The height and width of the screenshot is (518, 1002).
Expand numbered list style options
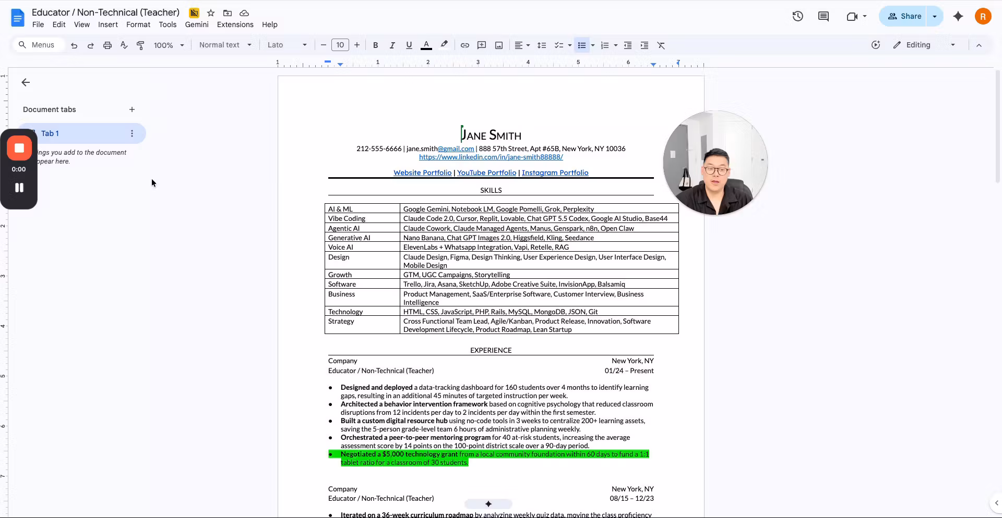click(616, 45)
